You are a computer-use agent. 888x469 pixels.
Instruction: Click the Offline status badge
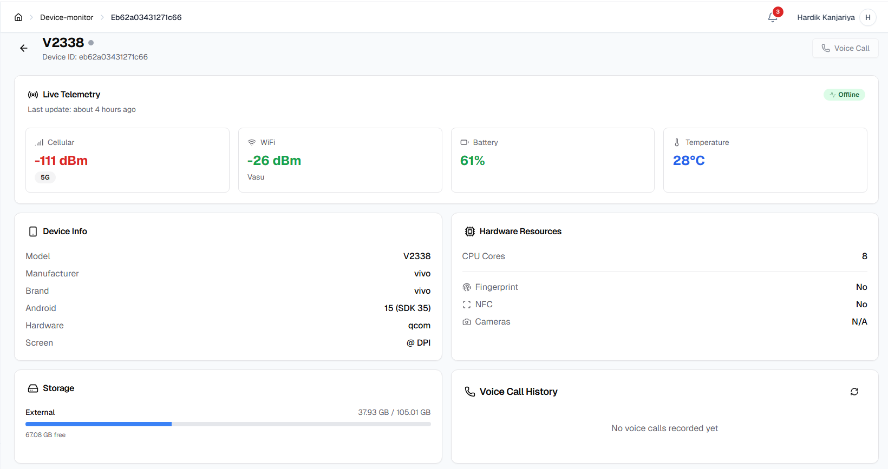(x=844, y=95)
